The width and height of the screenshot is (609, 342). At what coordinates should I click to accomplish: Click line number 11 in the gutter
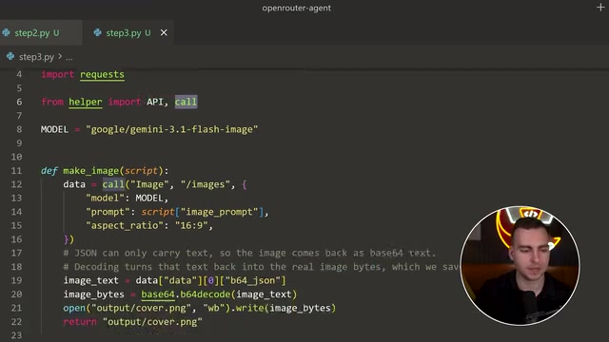16,171
